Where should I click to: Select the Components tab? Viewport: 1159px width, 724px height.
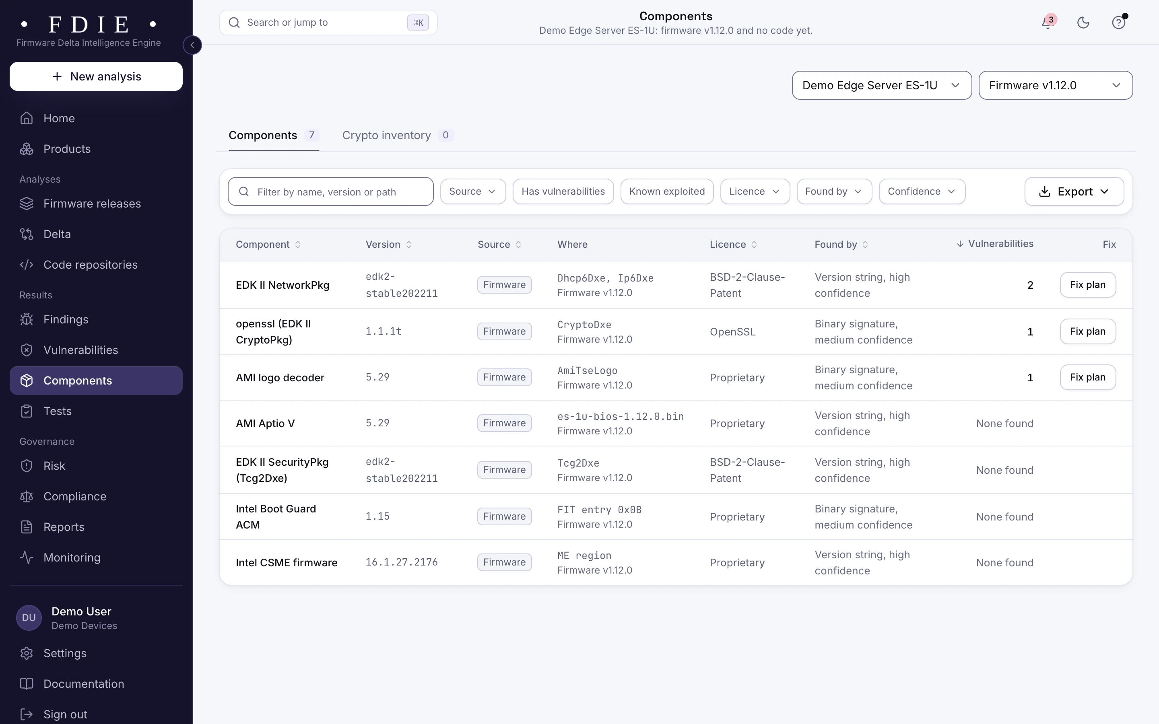coord(274,136)
